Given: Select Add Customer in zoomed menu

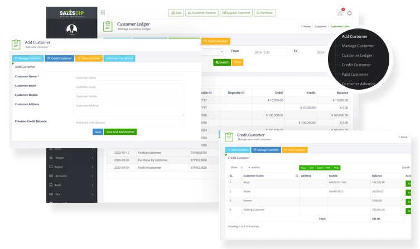Looking at the screenshot, I should point(354,36).
